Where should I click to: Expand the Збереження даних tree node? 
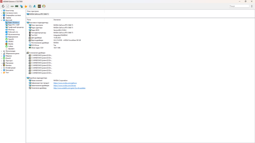(2, 54)
